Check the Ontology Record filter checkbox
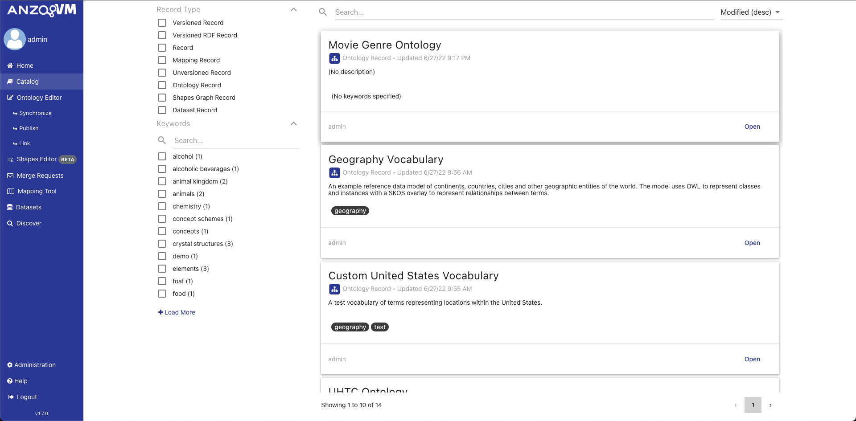 click(x=162, y=85)
